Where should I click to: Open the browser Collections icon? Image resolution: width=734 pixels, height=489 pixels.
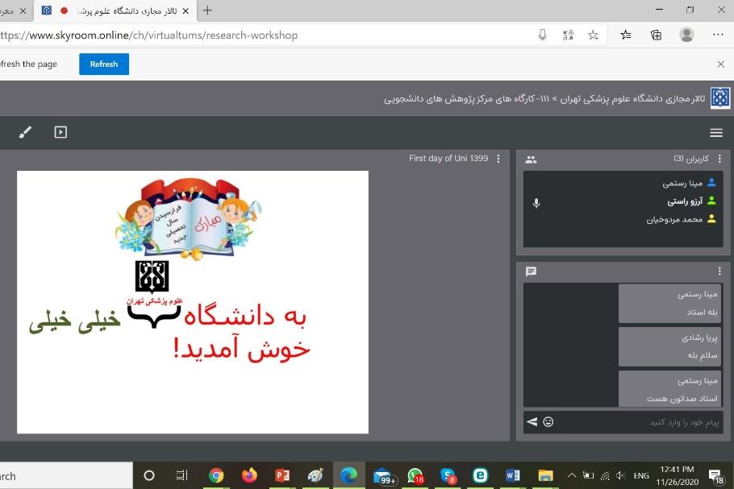click(x=657, y=35)
